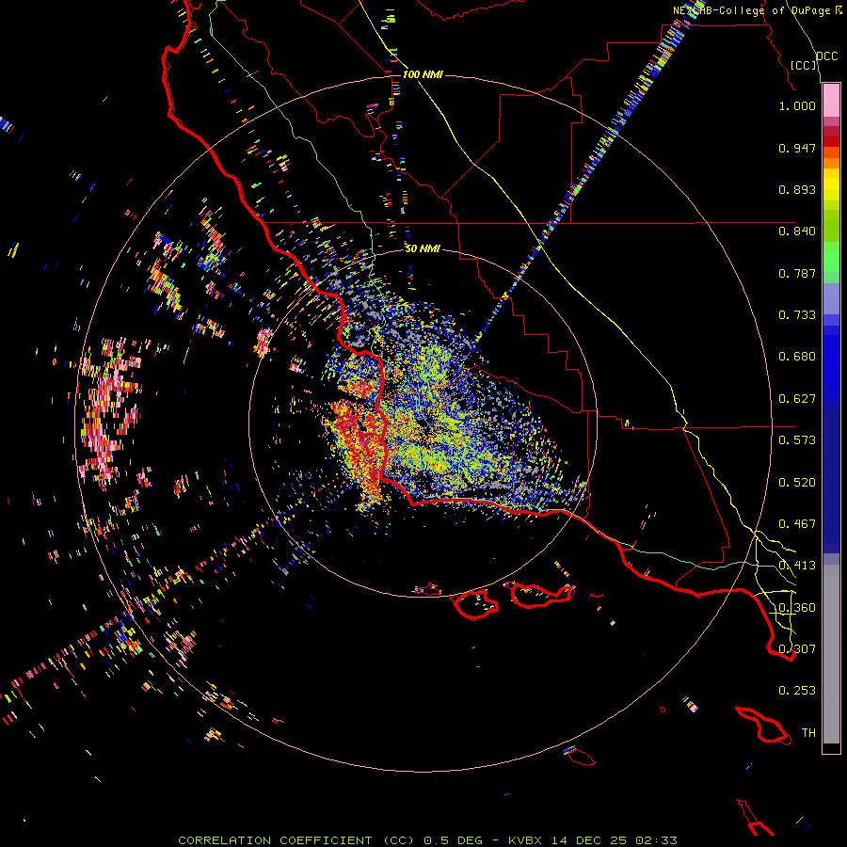Click the gray bottom section of color bar
Viewport: 847px width, 847px height.
point(831,654)
